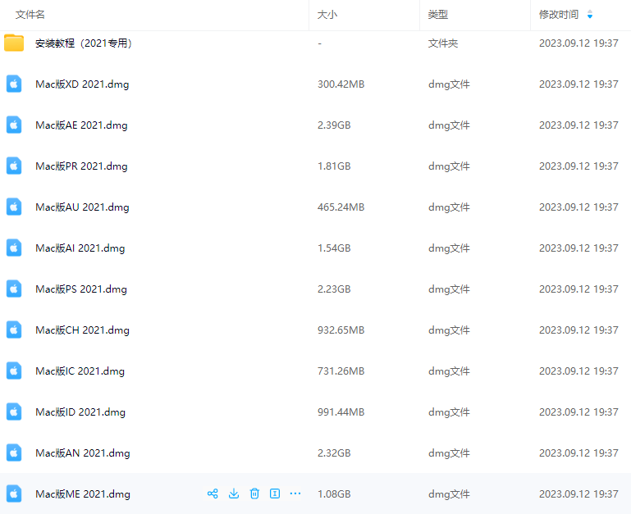Open the Mac版PR 2021.dmg file name

(81, 166)
